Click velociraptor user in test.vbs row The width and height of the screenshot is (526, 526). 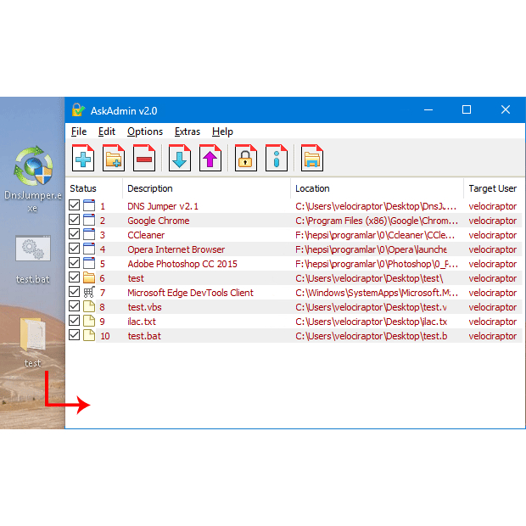tap(492, 307)
